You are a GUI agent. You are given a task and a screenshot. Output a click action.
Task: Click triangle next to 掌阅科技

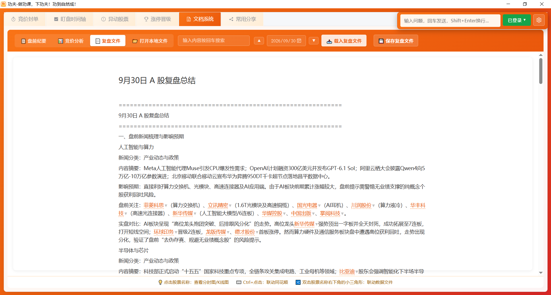pyautogui.click(x=342, y=214)
